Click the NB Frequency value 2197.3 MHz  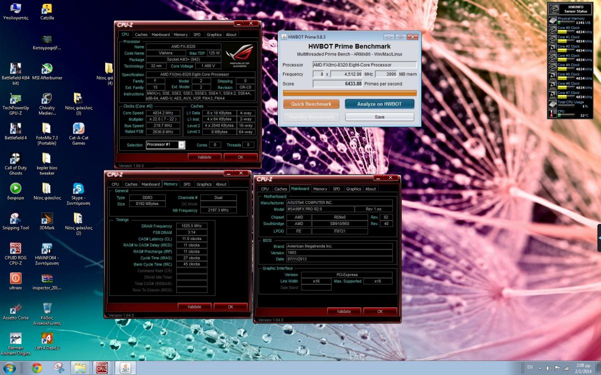218,210
